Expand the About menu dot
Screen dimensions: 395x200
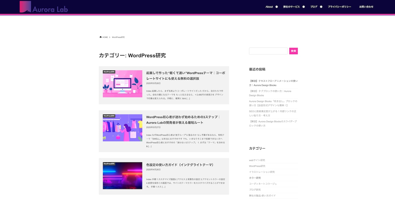(x=276, y=7)
